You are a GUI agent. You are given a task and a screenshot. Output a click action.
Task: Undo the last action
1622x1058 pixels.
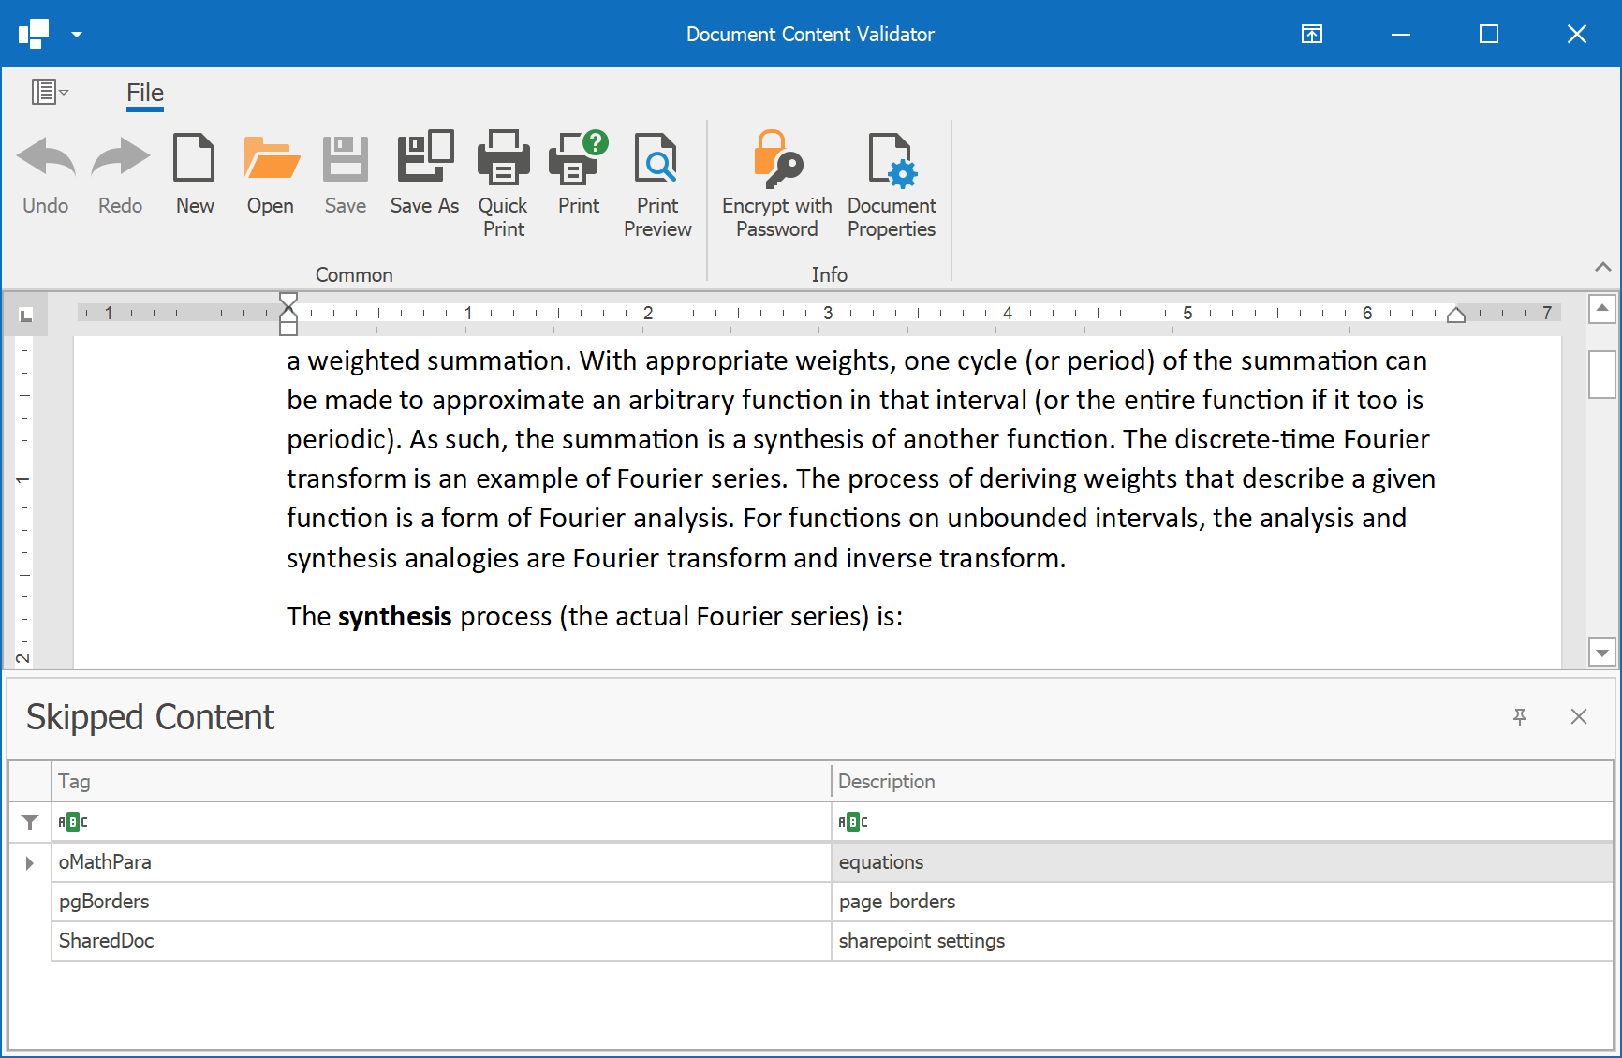pos(45,173)
